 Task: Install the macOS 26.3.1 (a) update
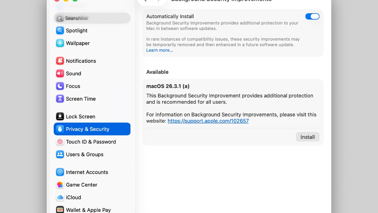point(307,137)
